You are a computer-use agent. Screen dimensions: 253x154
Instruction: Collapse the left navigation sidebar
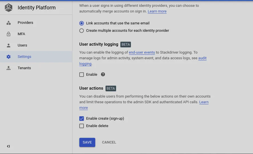coord(8,146)
